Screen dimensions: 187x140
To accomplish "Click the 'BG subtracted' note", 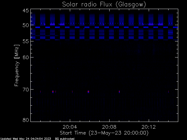I will (65, 139).
